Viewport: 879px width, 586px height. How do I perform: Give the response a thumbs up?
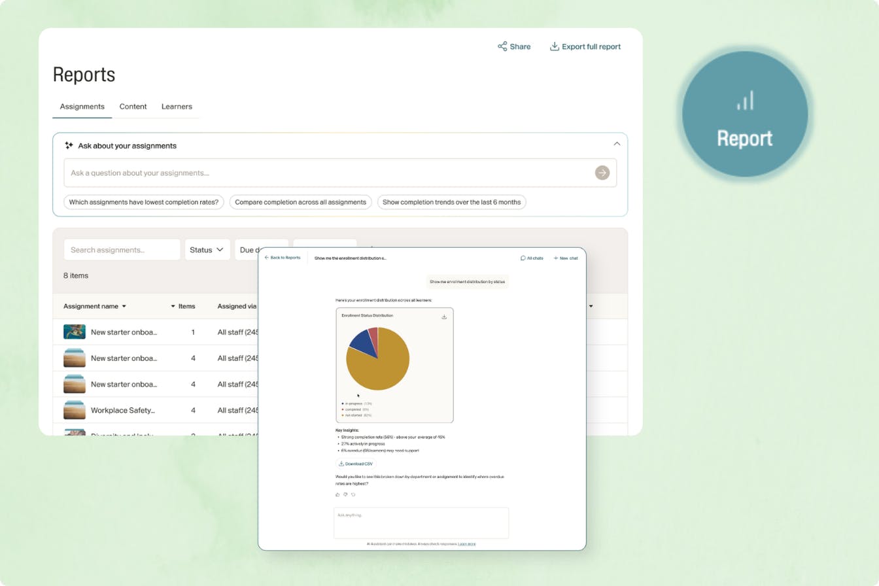tap(337, 494)
